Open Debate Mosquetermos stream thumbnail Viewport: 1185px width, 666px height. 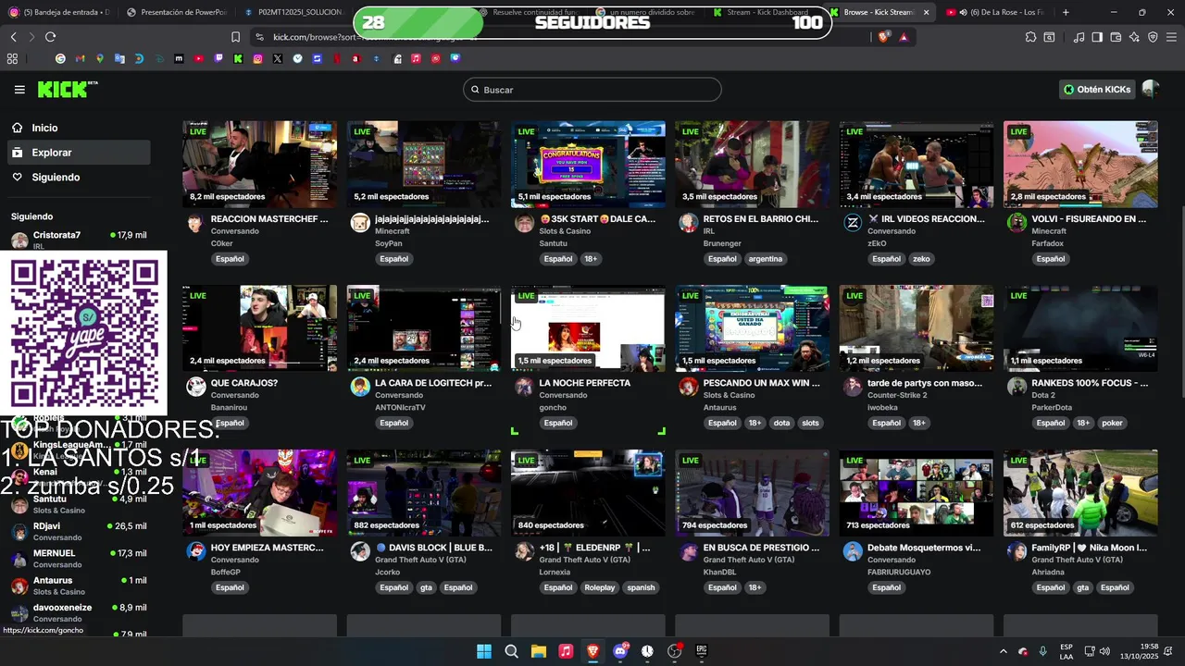click(917, 493)
